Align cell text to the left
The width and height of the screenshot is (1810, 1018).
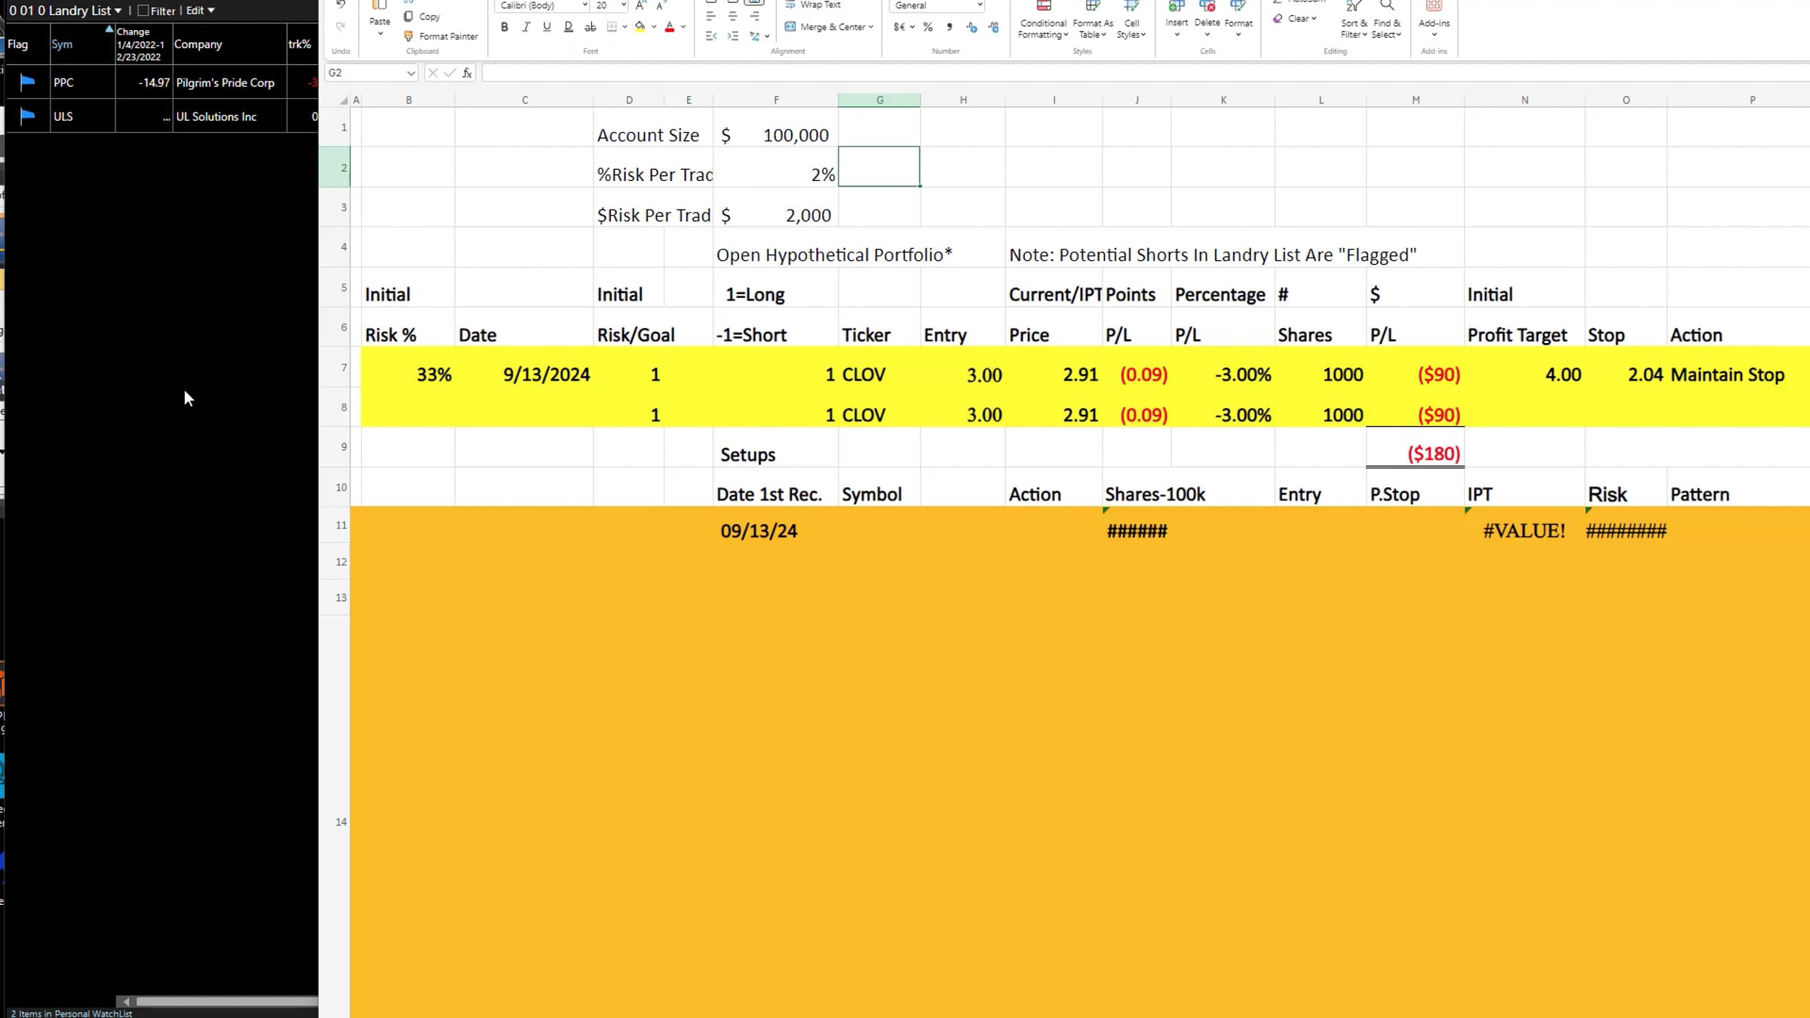click(x=710, y=16)
